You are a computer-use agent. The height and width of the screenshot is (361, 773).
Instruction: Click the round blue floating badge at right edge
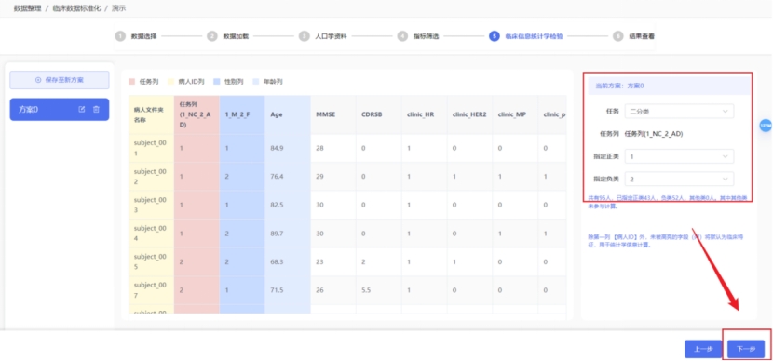click(766, 126)
